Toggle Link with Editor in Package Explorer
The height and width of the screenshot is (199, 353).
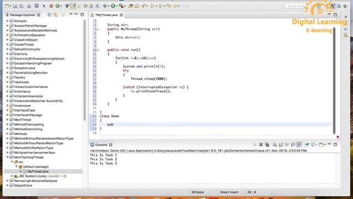pos(55,15)
